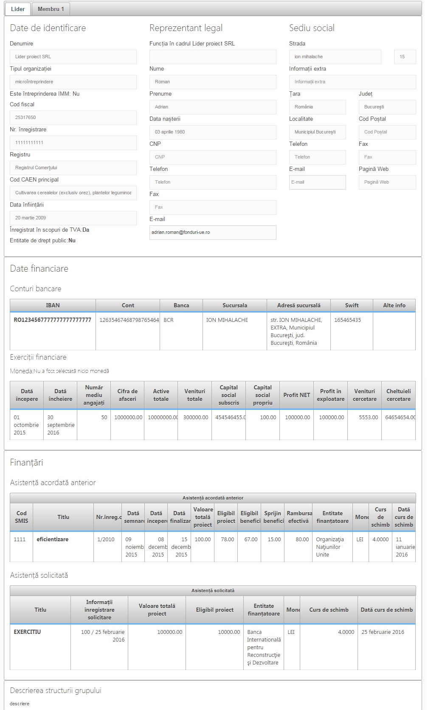Switch to the Lider tab
The image size is (428, 710).
[18, 9]
